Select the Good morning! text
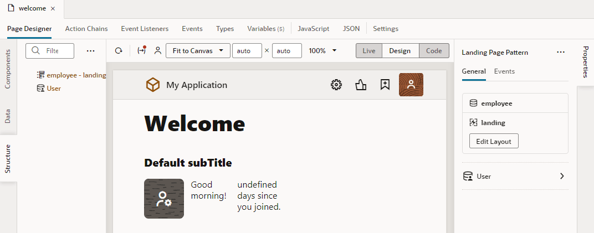 coord(208,190)
